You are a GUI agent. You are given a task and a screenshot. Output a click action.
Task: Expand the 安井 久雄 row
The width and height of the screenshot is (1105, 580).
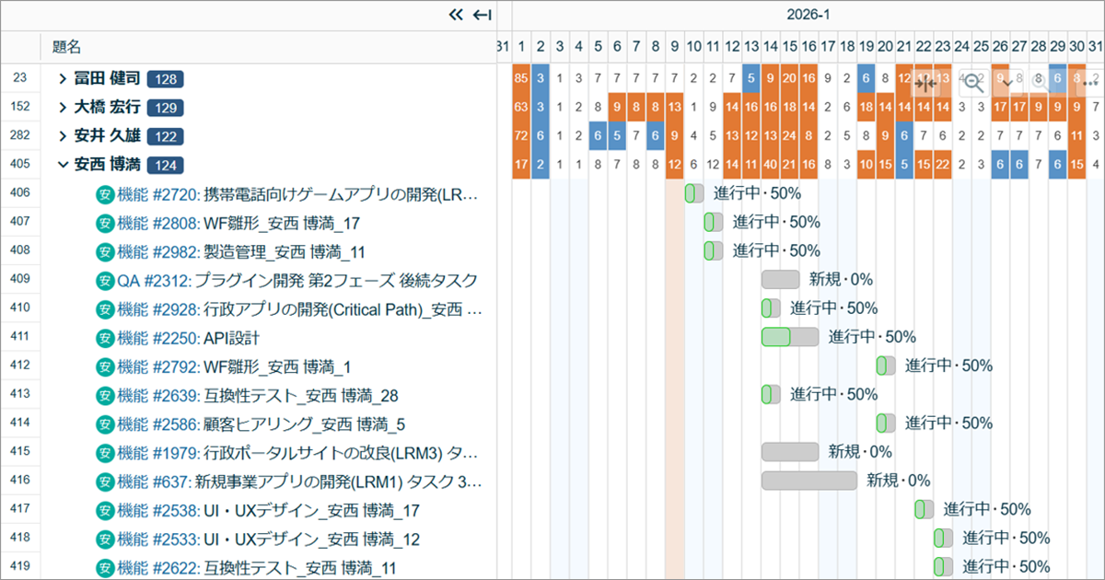[x=63, y=136]
